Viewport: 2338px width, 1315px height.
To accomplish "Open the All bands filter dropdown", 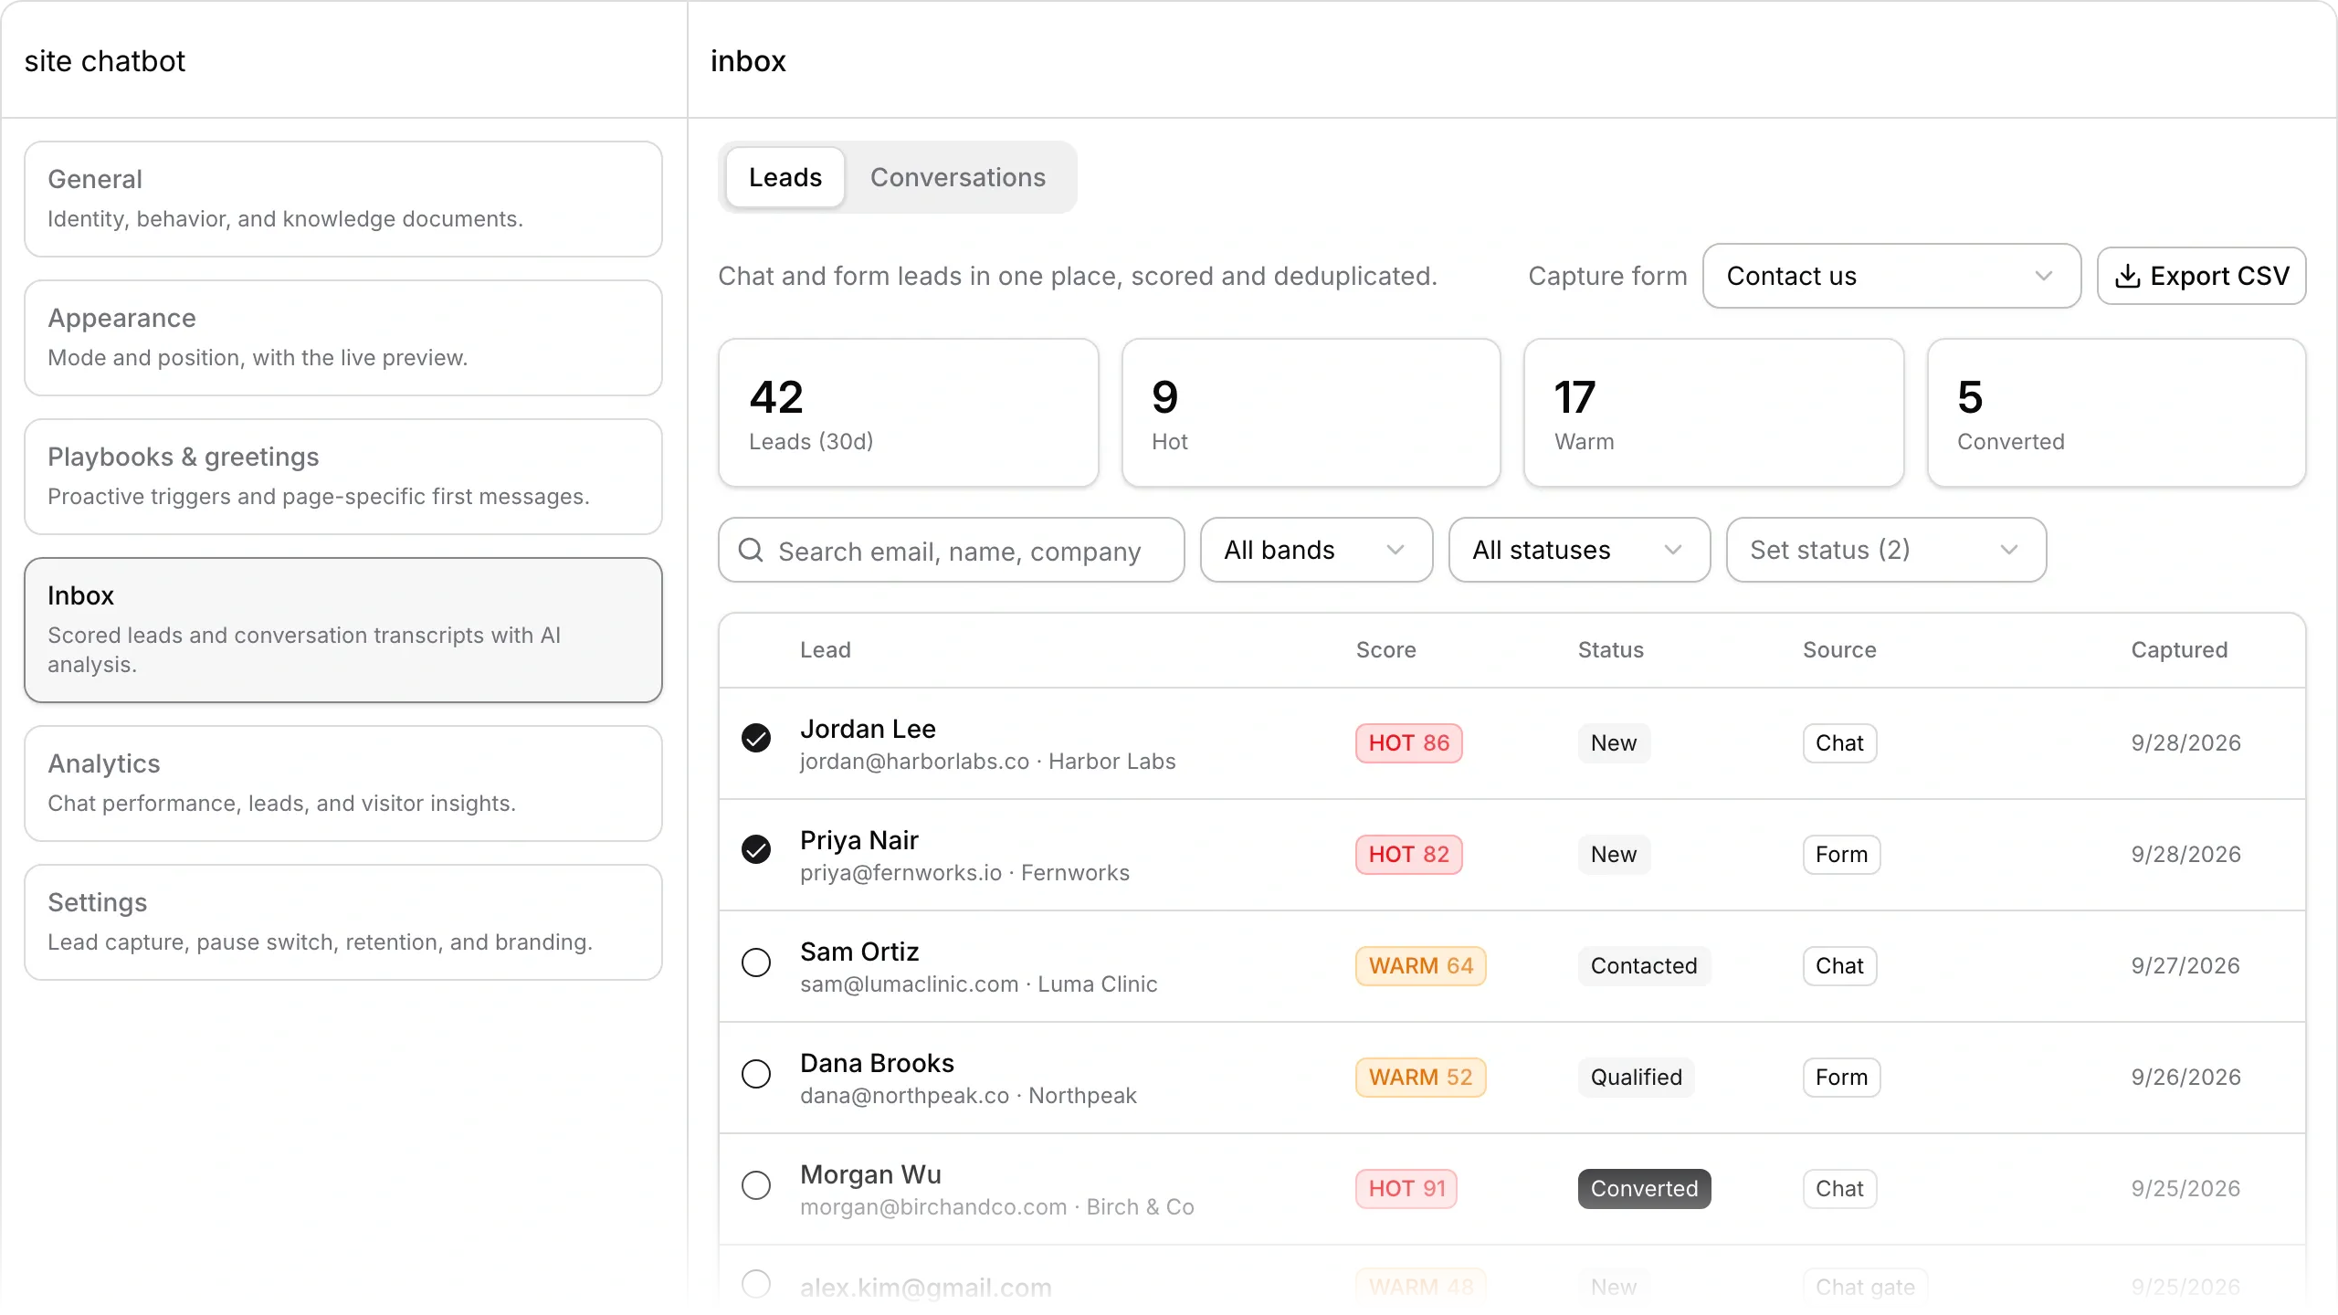I will (x=1316, y=550).
